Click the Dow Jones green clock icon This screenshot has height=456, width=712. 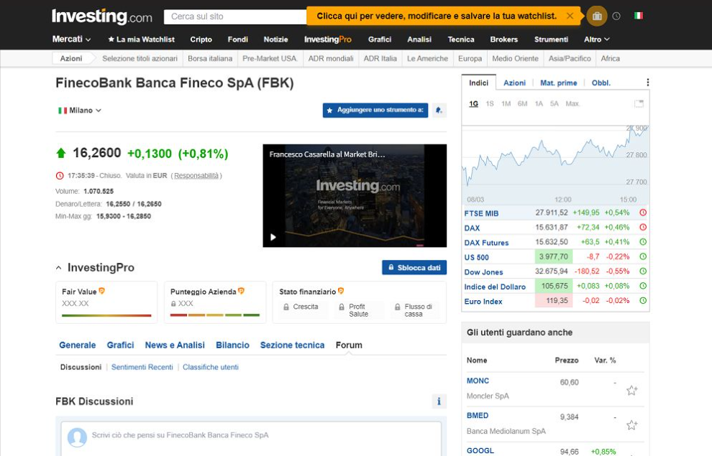coord(643,271)
